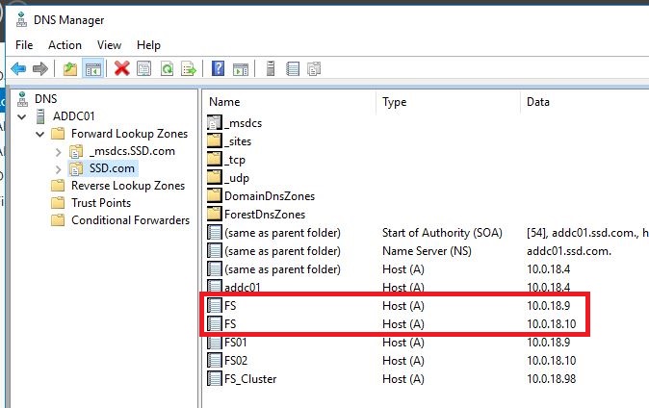Image resolution: width=649 pixels, height=408 pixels.
Task: Collapse the ADDC01 server node
Action: point(22,117)
